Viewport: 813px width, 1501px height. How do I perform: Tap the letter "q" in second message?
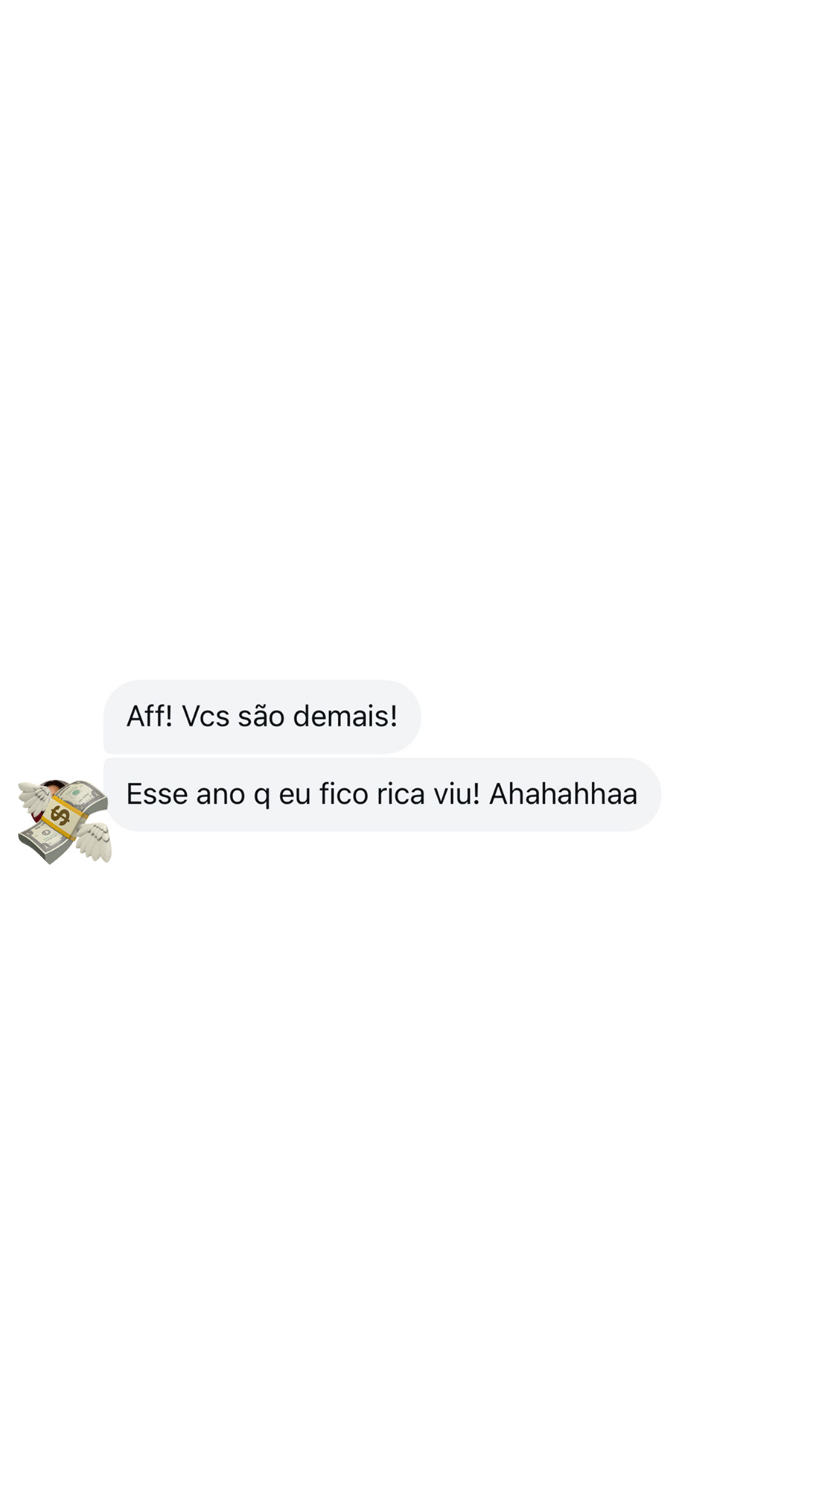click(261, 797)
